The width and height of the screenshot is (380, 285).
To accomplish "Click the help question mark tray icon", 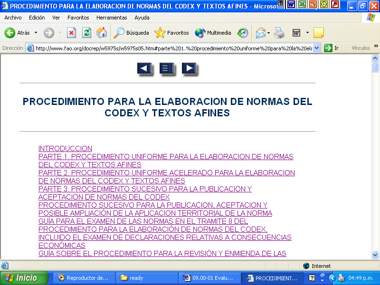I will tap(312, 278).
